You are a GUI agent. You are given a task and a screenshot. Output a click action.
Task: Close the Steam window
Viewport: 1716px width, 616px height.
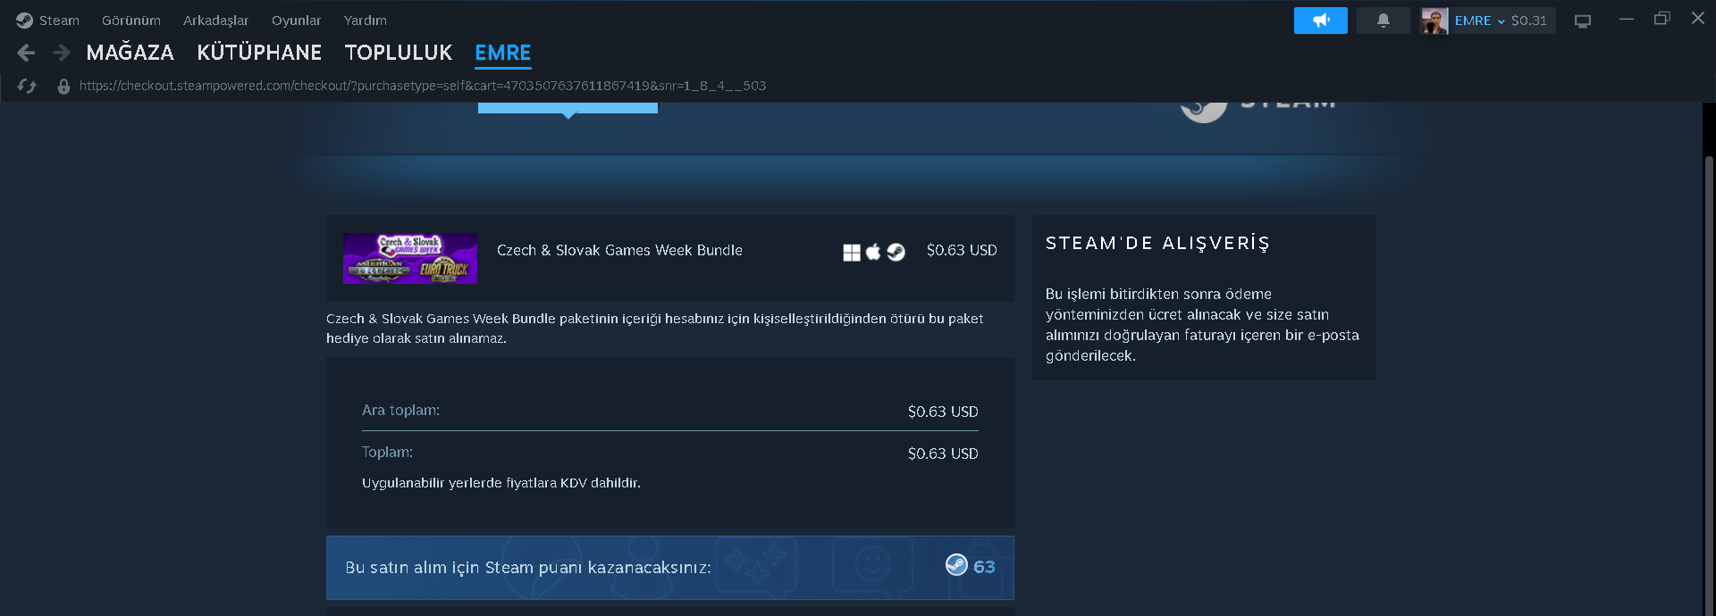(x=1698, y=18)
